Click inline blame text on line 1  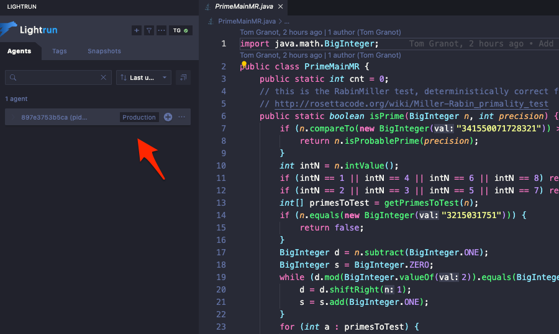(481, 44)
